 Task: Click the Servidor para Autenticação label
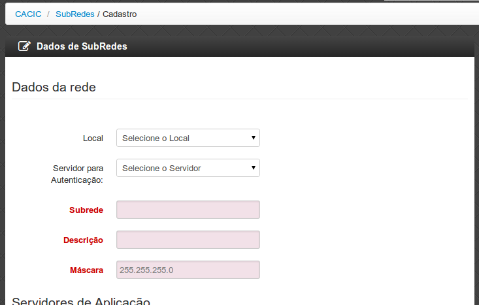click(x=77, y=174)
